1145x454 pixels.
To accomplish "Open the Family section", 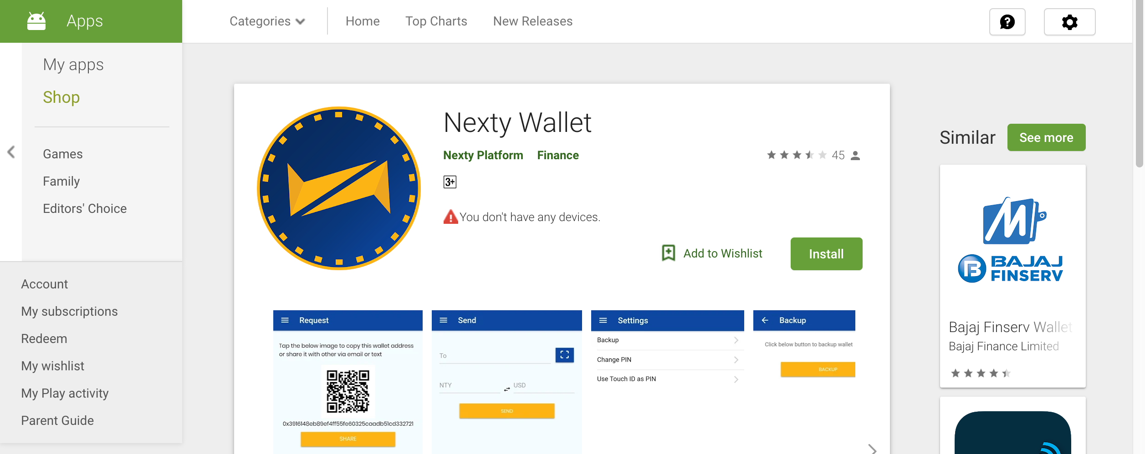I will pyautogui.click(x=61, y=182).
